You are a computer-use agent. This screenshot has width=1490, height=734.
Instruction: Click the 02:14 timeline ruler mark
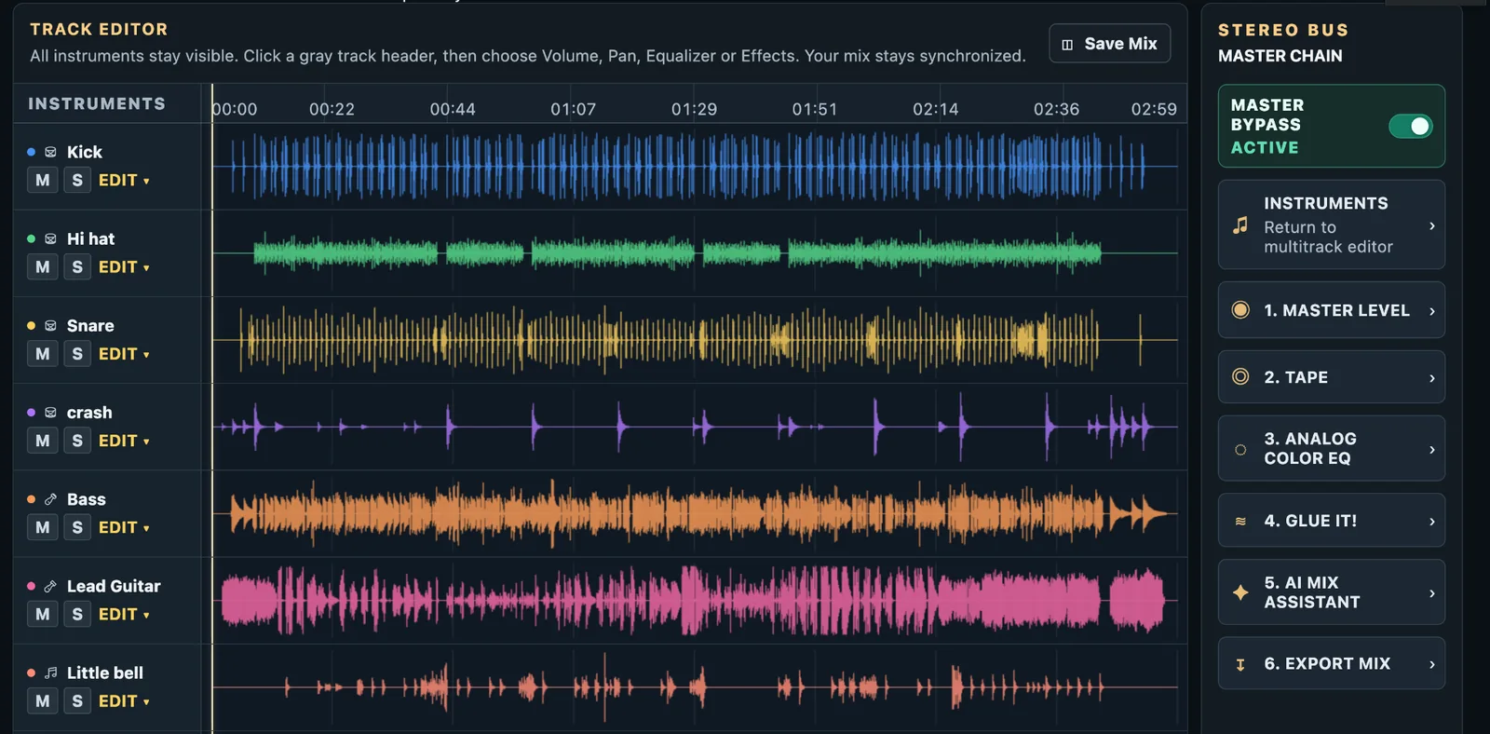click(935, 109)
